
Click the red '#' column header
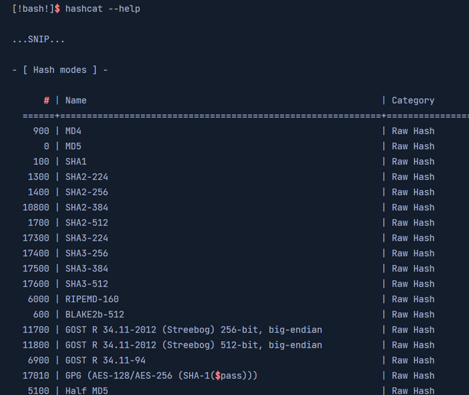(47, 100)
